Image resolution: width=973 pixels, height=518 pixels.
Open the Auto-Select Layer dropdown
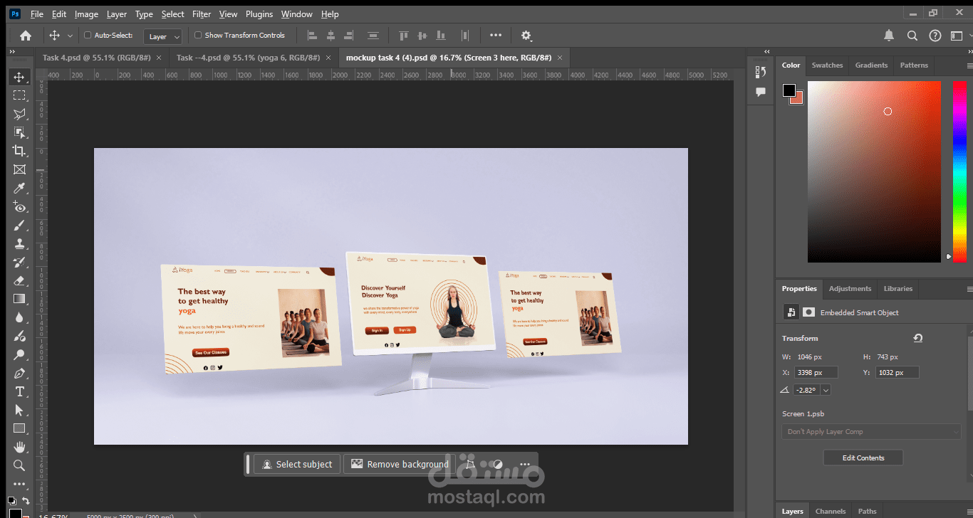coord(163,36)
